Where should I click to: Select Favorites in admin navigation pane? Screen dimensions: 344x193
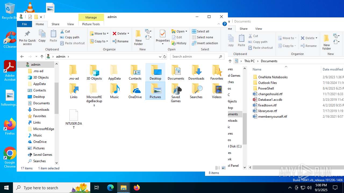(x=40, y=116)
